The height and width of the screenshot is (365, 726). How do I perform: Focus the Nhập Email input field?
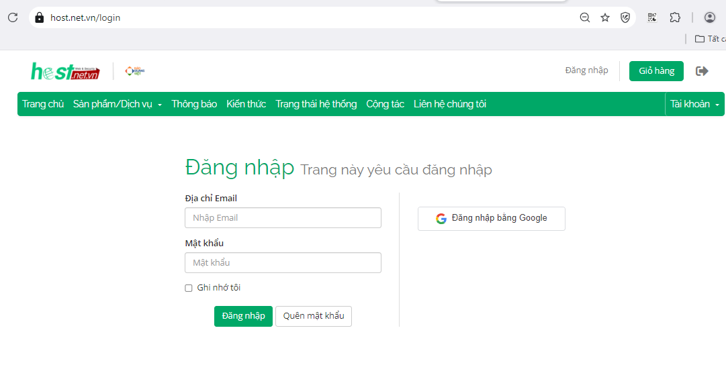(x=283, y=218)
